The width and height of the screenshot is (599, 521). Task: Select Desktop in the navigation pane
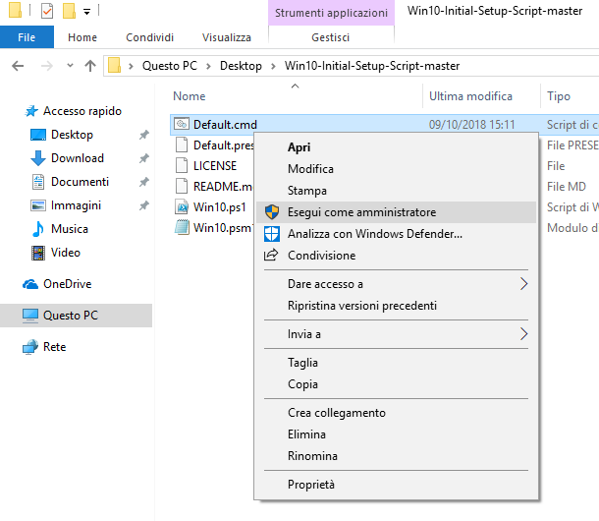[x=72, y=135]
